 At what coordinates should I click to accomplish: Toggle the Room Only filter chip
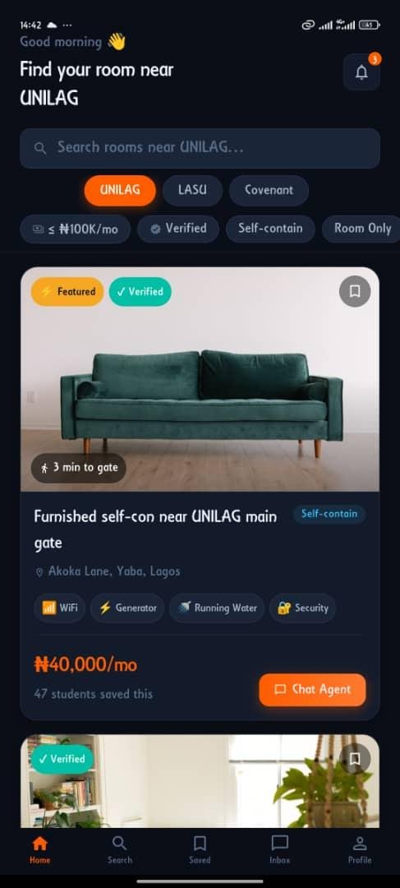coord(362,229)
